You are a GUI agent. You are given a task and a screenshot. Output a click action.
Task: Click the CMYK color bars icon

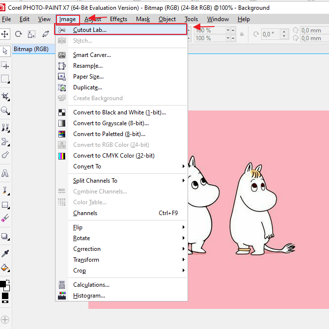(62, 156)
